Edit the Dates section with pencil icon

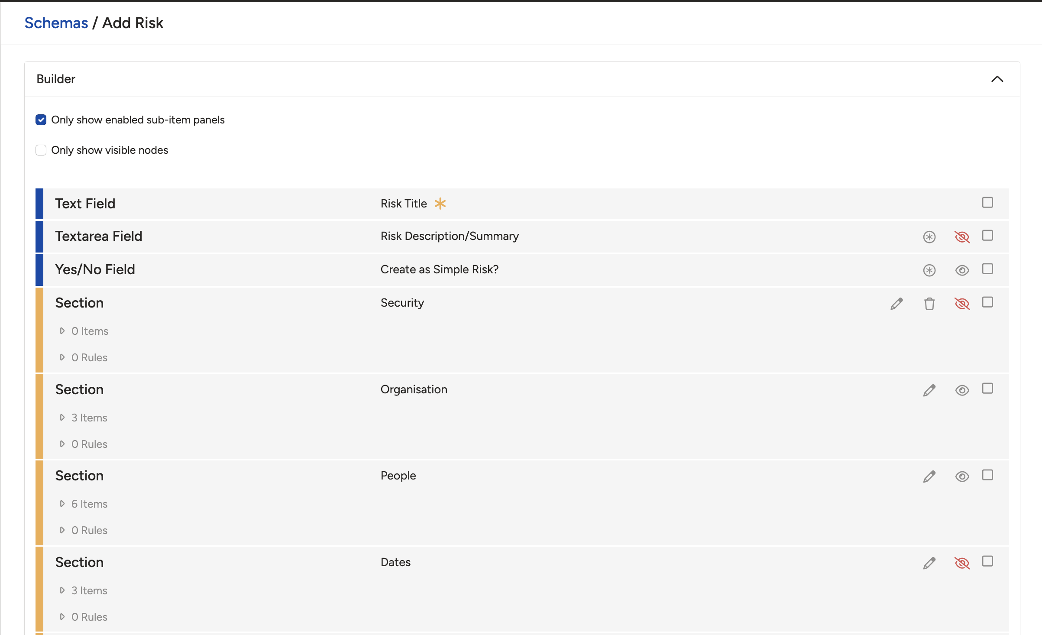click(929, 563)
